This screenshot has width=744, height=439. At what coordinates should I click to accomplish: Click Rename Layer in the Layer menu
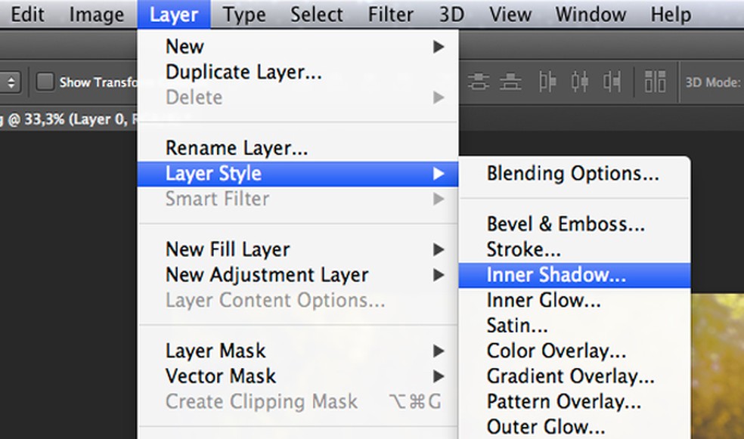236,148
